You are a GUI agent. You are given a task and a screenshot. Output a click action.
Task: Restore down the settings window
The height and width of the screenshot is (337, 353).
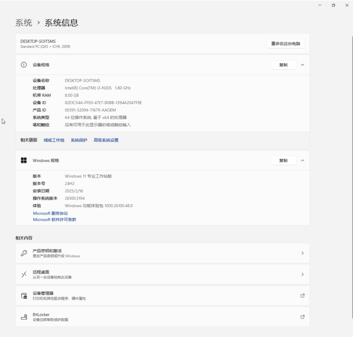[333, 5]
